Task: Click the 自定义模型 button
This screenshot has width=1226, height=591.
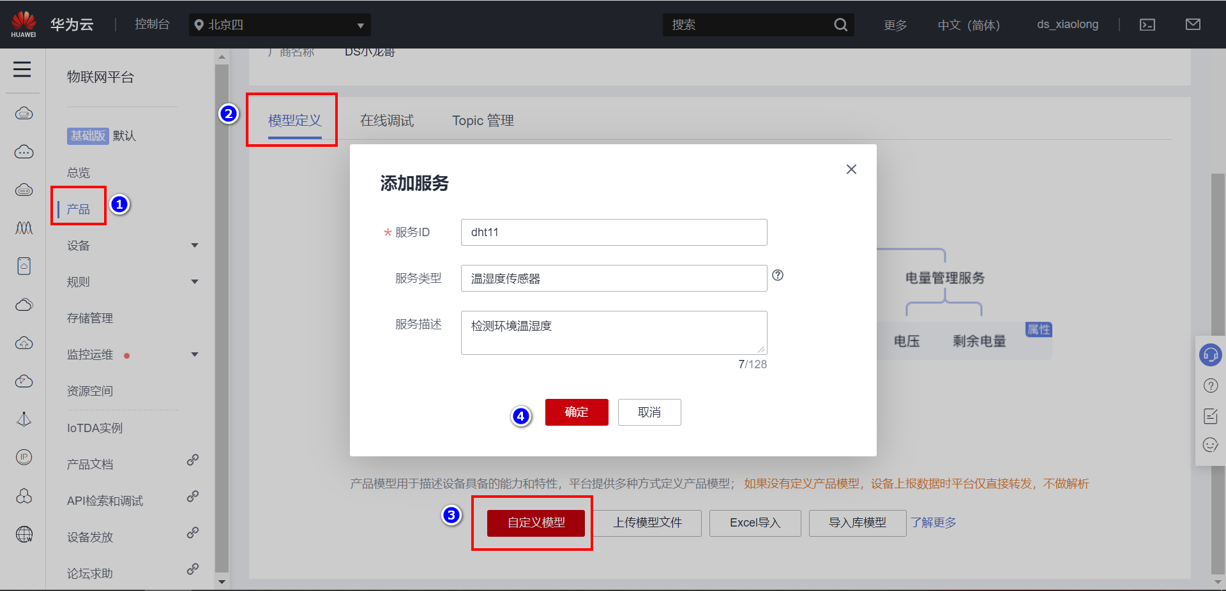Action: tap(536, 523)
